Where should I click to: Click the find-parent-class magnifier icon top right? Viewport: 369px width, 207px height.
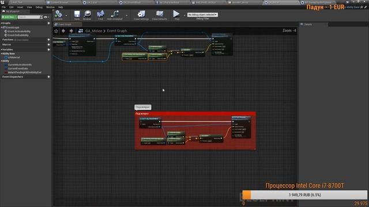pyautogui.click(x=362, y=7)
